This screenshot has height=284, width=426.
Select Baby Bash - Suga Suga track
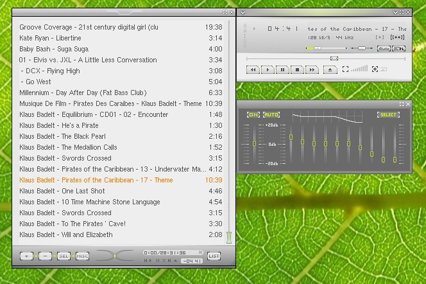click(x=121, y=49)
